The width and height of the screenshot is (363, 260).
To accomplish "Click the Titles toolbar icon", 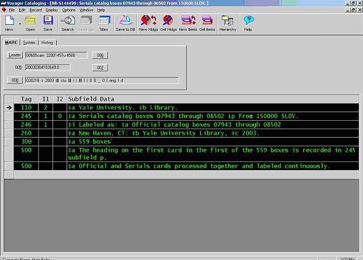I will coord(103,23).
